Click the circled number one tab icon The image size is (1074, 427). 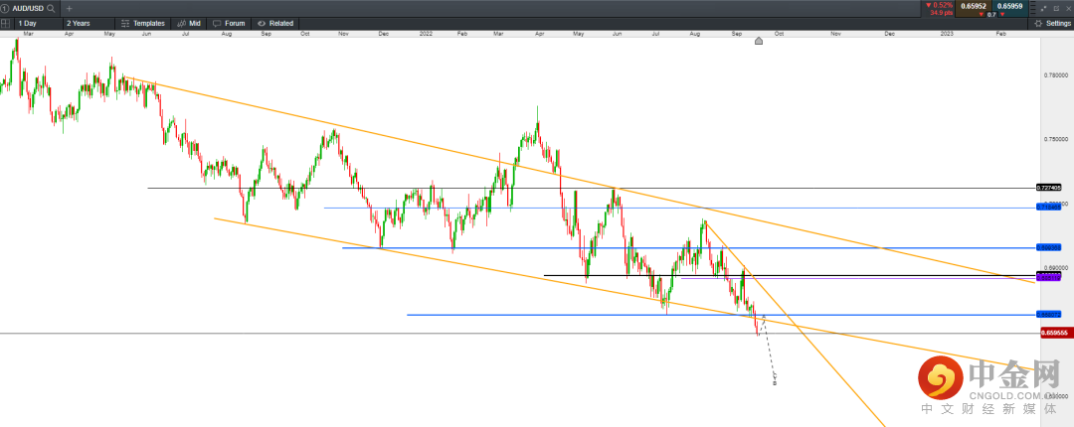click(x=4, y=8)
